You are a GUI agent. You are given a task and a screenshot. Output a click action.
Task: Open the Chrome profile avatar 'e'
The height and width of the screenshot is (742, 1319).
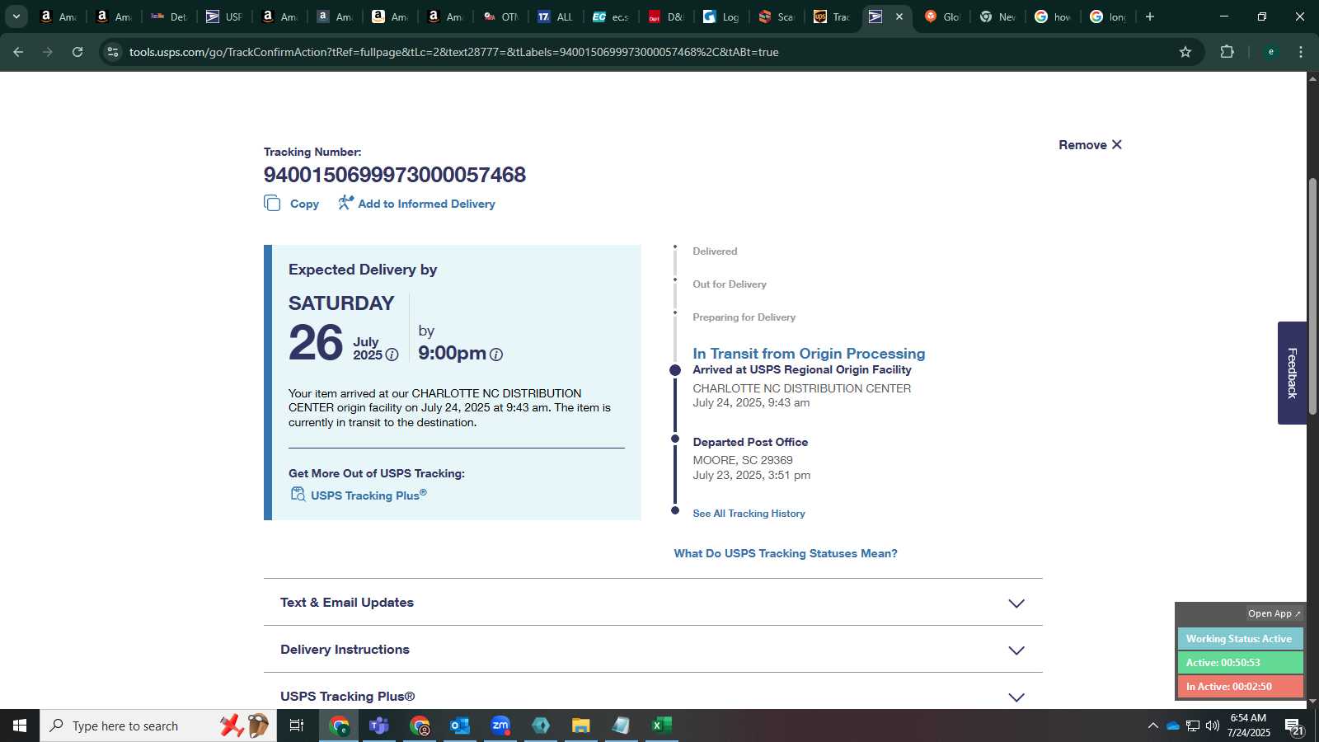click(1271, 52)
